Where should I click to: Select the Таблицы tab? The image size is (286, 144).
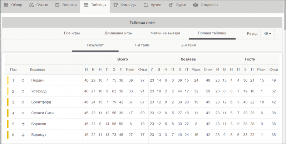pyautogui.click(x=95, y=6)
